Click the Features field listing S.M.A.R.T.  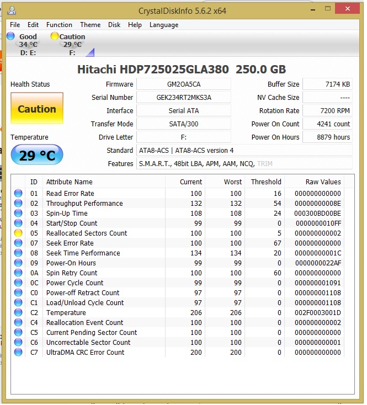(x=244, y=164)
